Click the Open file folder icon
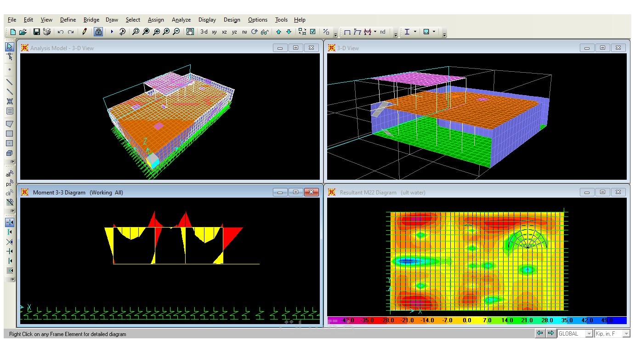The image size is (635, 342). tap(23, 32)
